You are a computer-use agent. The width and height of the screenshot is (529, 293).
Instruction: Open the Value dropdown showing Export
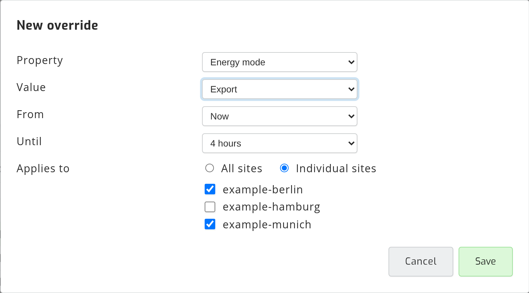[280, 89]
